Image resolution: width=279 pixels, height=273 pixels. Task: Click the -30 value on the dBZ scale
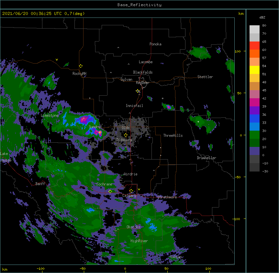coord(265,171)
